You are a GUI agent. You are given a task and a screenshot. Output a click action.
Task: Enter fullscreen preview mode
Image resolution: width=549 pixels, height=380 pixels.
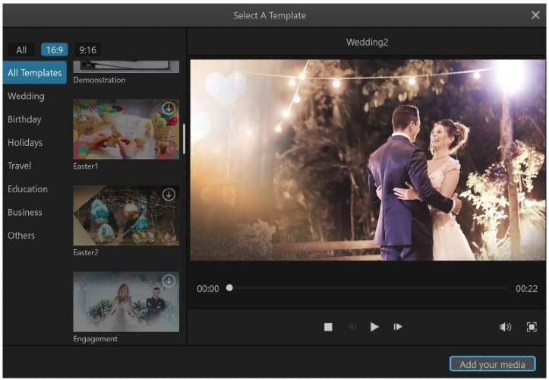532,327
